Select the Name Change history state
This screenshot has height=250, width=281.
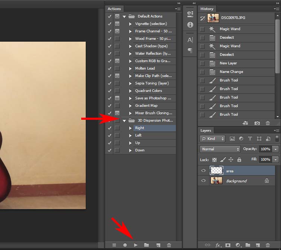(x=236, y=72)
